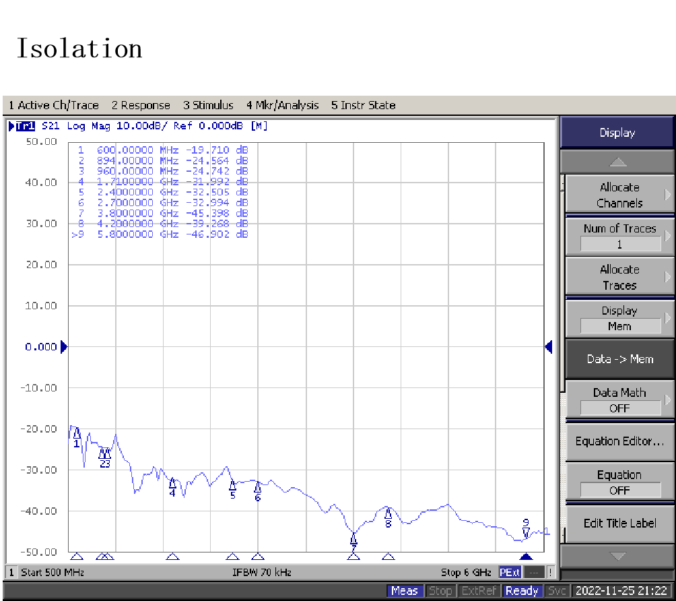Open Display Mem selection softkey
The image size is (676, 601).
[619, 319]
